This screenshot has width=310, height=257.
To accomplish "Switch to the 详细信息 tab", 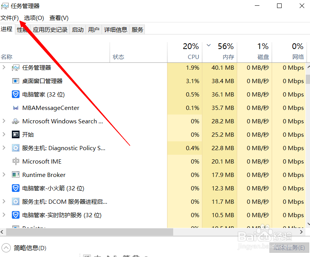I will coord(116,29).
